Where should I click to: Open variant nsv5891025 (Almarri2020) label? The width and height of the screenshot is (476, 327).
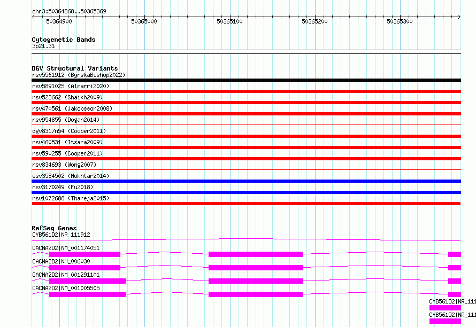71,86
